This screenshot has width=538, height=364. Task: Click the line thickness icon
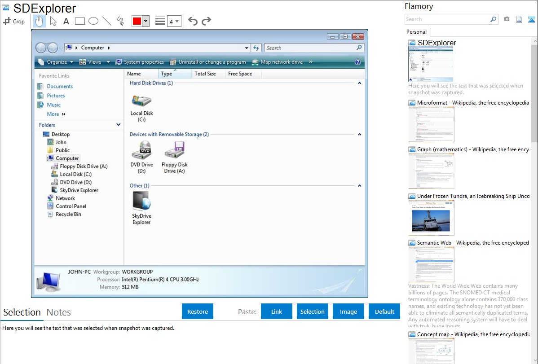[160, 21]
